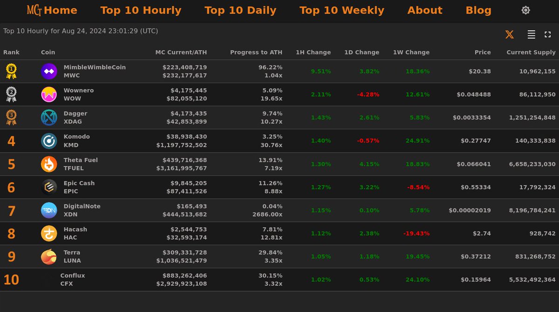Screen dimensions: 559x312
Task: Click the $0.00002019 price value
Action: click(x=470, y=210)
